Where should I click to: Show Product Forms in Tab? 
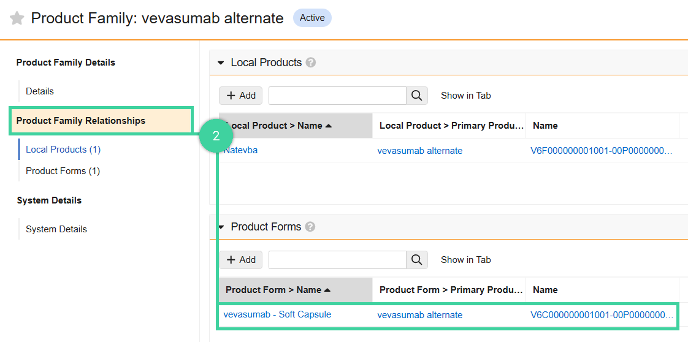coord(465,260)
